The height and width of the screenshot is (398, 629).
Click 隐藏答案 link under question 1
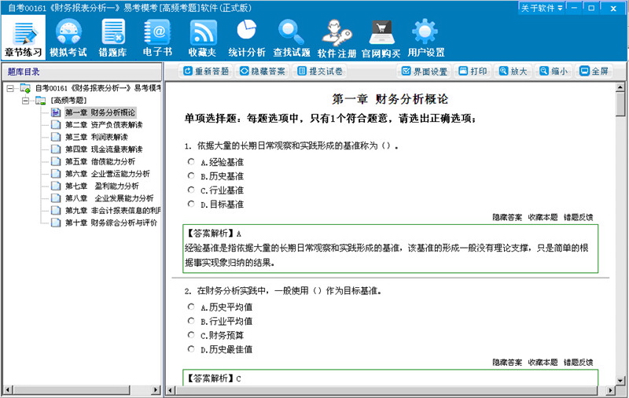pos(507,217)
